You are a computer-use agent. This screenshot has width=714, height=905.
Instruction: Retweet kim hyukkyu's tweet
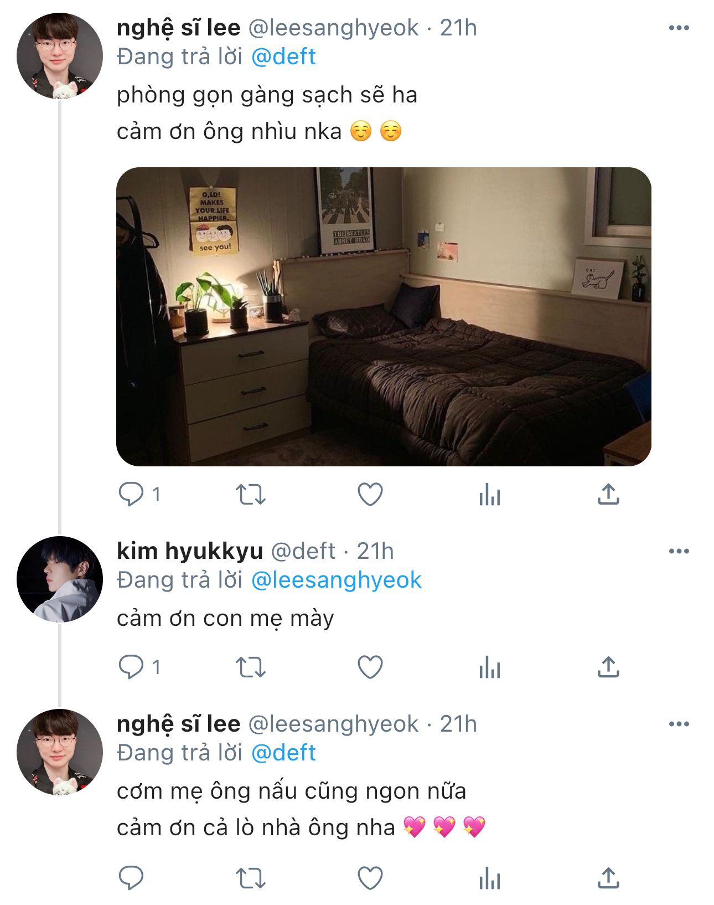(x=251, y=667)
